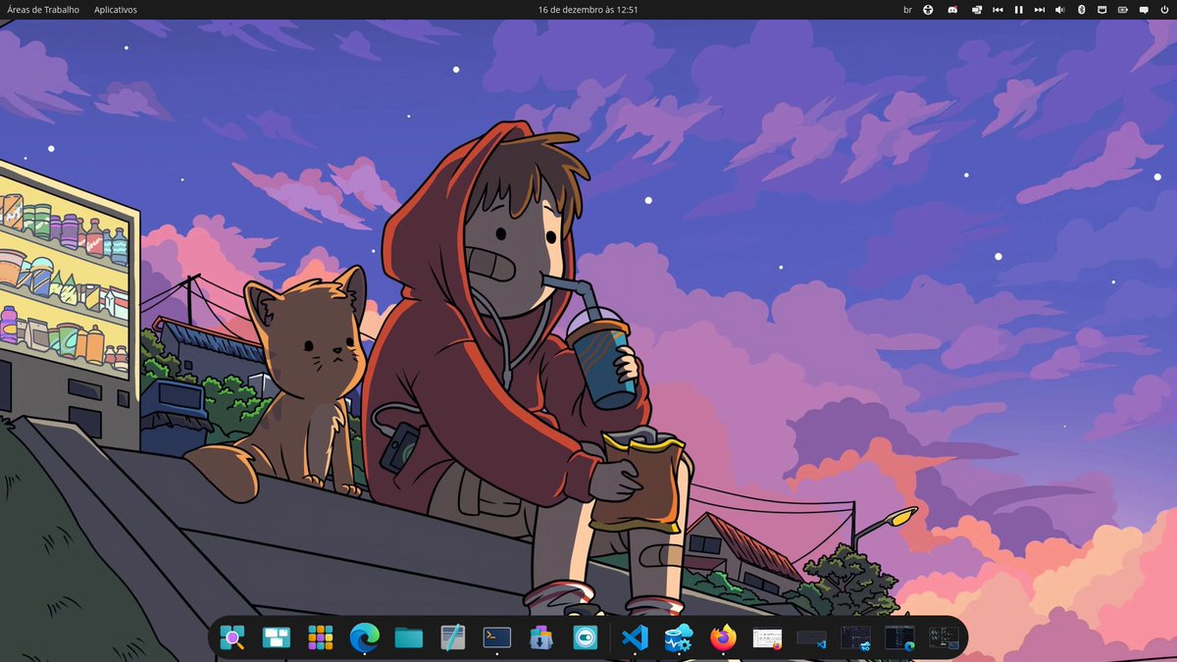Open the toggle-switch settings app in the dock
The image size is (1177, 662).
click(585, 638)
